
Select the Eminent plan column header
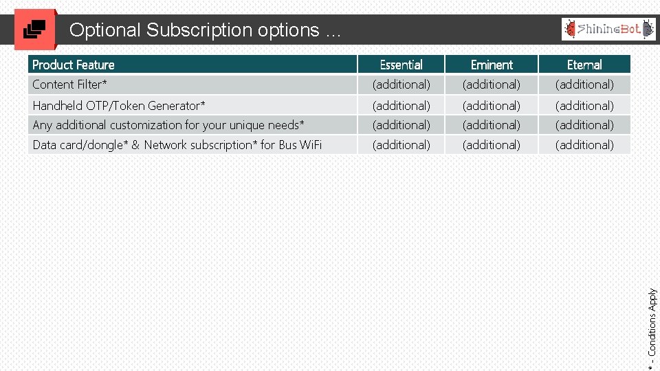click(x=492, y=65)
